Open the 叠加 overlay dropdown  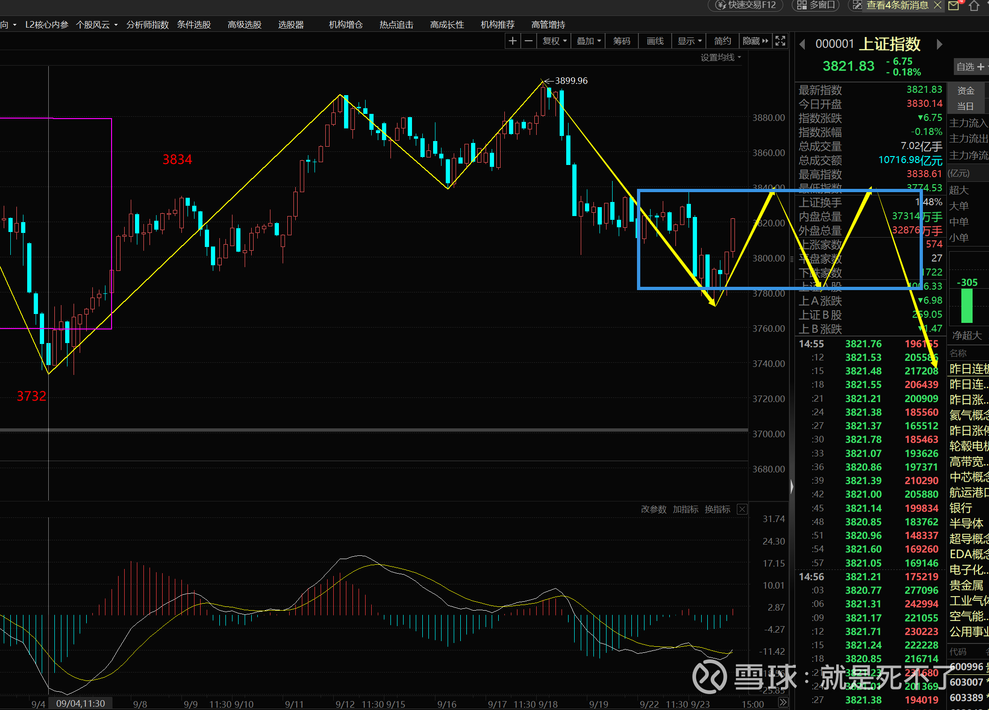[x=589, y=41]
